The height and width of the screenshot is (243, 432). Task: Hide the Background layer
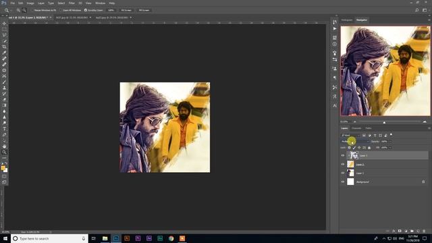pyautogui.click(x=343, y=182)
